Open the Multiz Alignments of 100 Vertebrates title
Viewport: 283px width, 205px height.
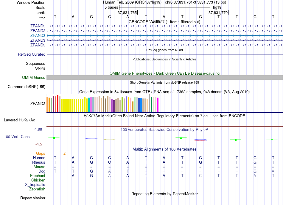(x=164, y=149)
